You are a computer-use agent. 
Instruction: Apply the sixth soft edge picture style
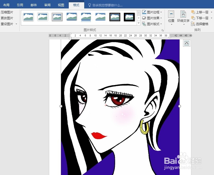[100, 17]
